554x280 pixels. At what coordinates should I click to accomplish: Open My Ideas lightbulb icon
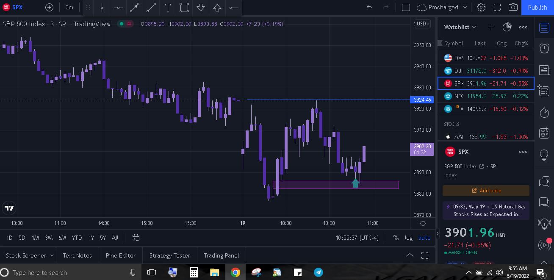pyautogui.click(x=544, y=155)
